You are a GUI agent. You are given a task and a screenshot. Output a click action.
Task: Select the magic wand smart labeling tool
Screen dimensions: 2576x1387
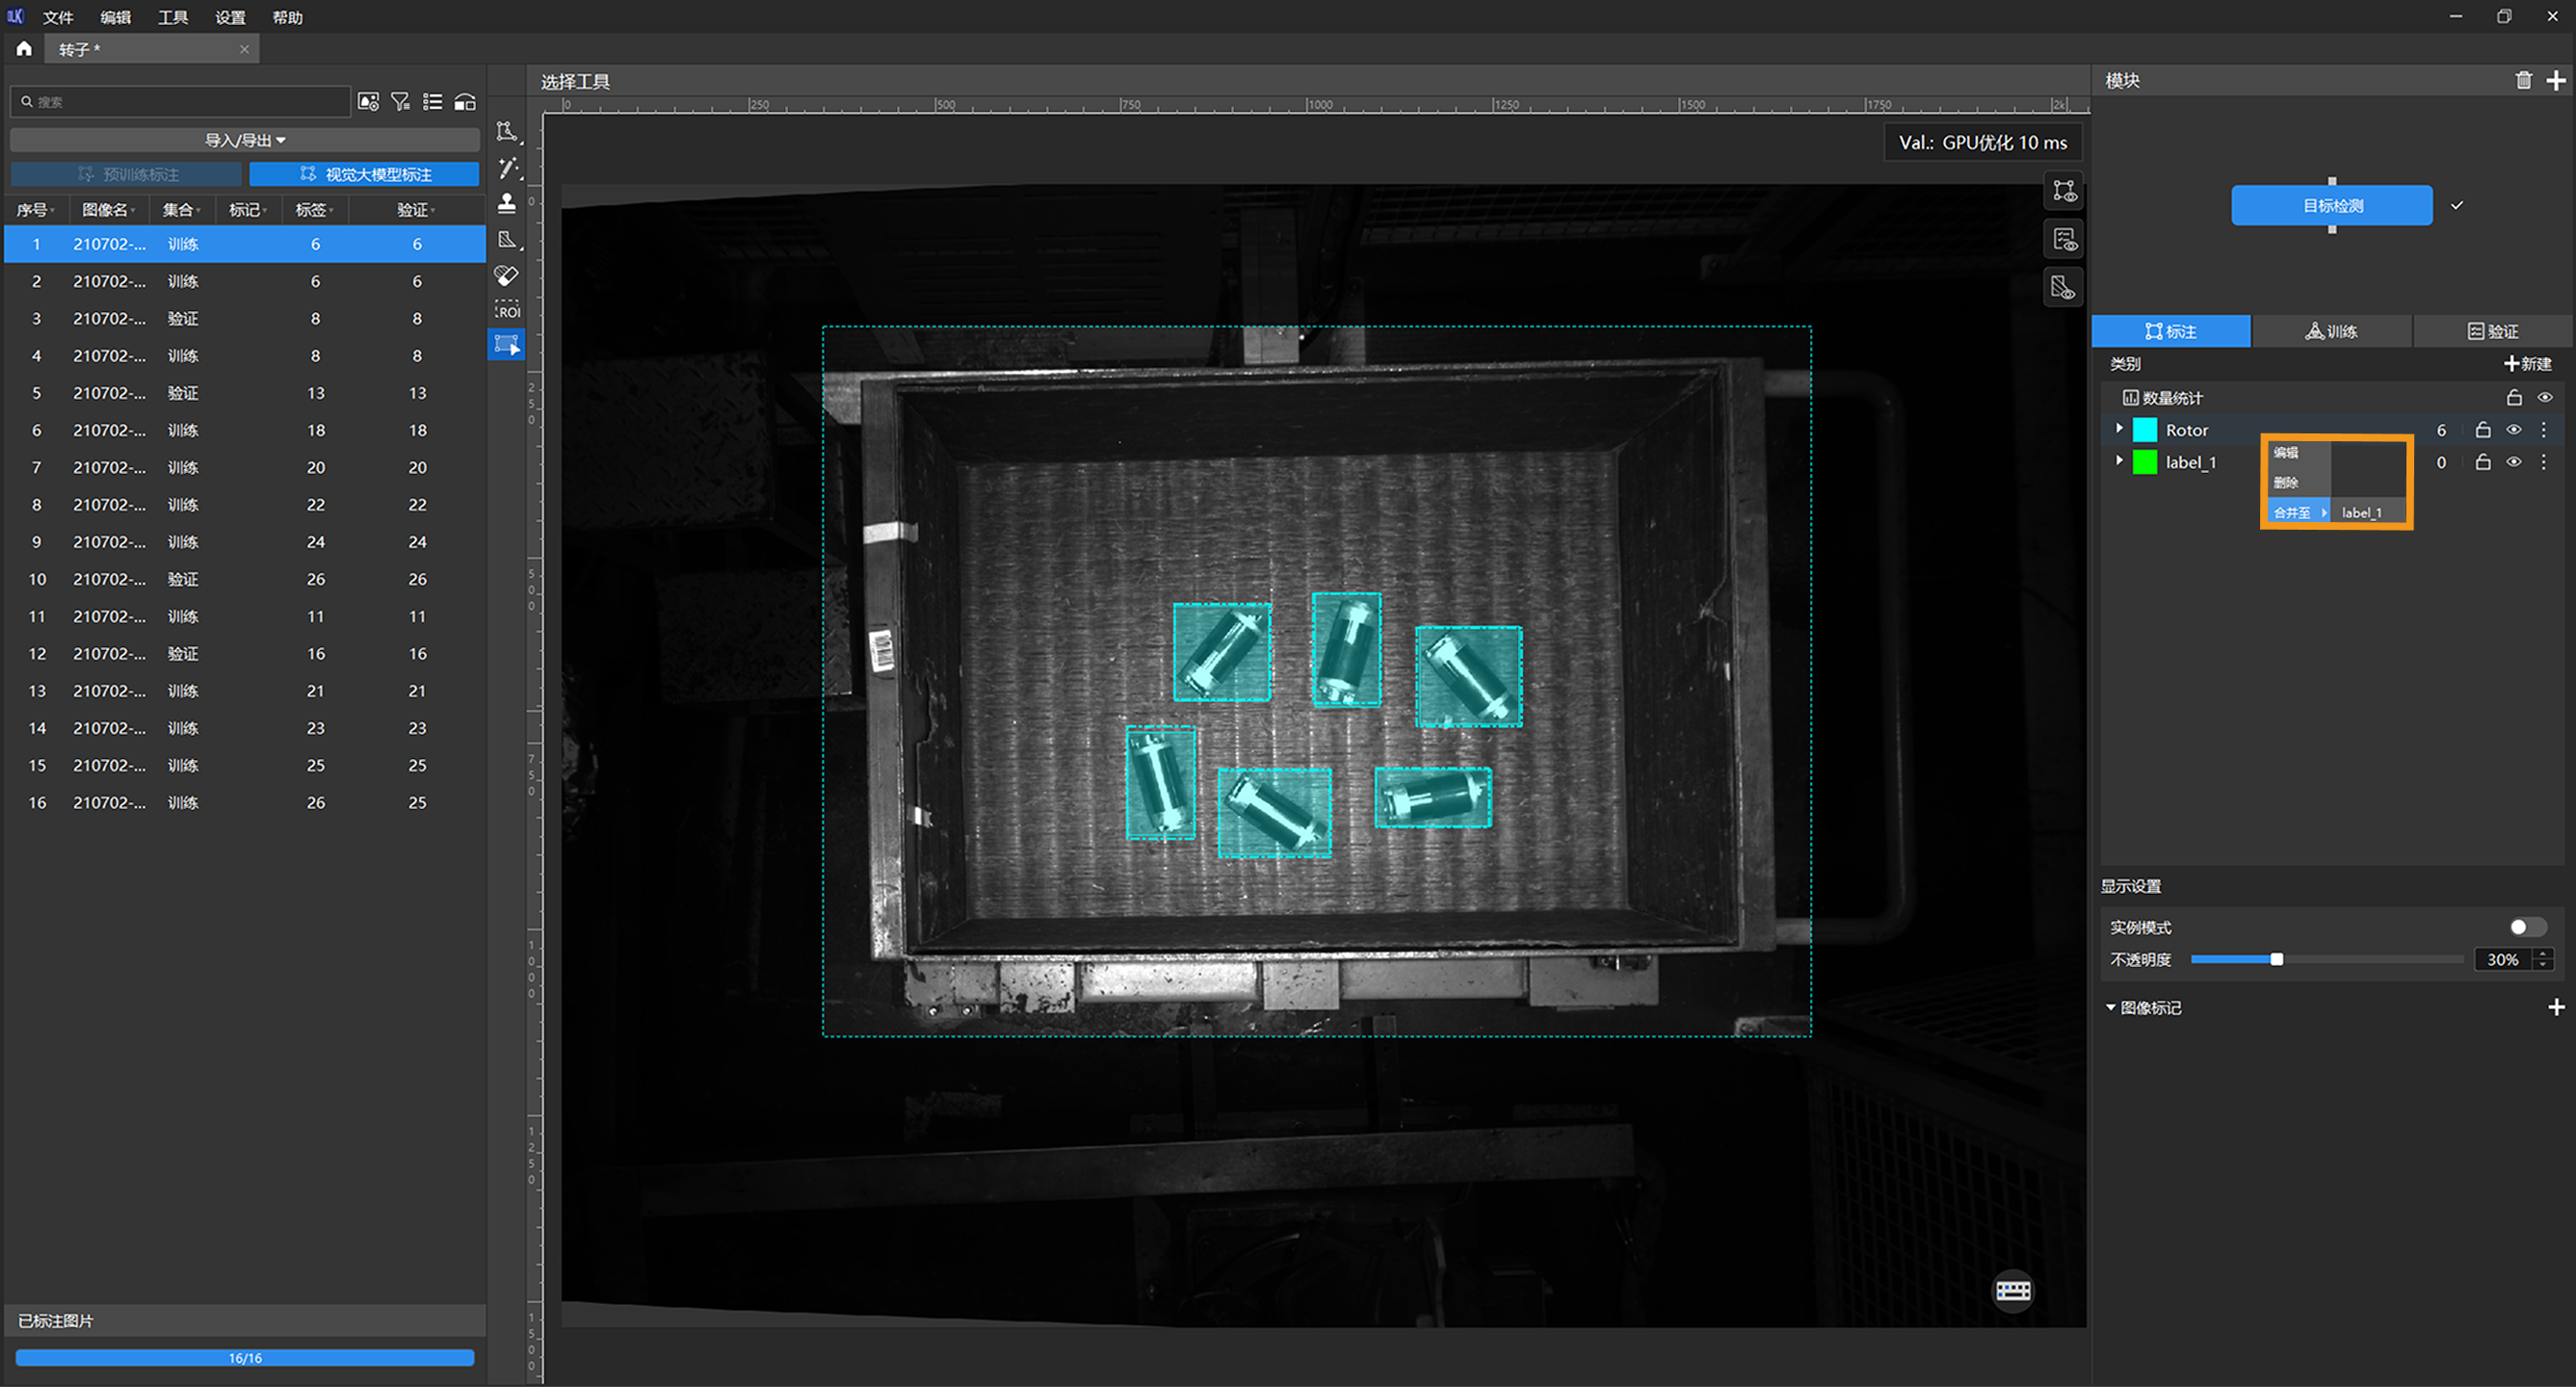507,167
